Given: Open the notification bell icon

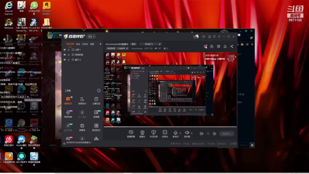Looking at the screenshot, I should coord(225,46).
